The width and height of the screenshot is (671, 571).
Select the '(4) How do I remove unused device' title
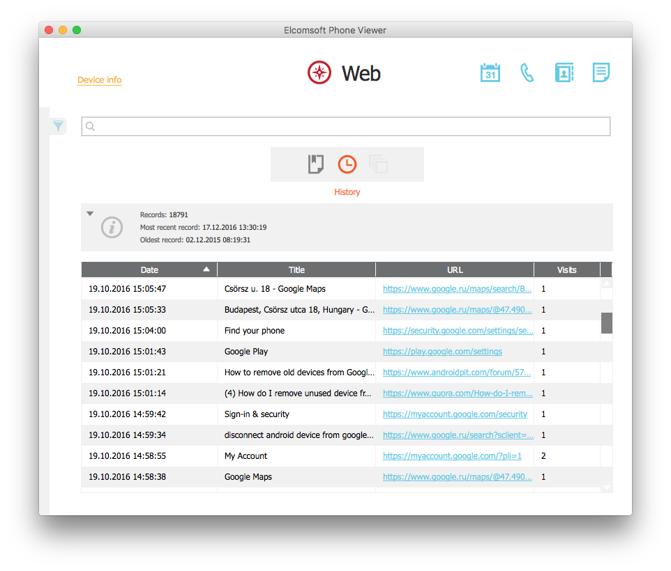click(x=298, y=393)
